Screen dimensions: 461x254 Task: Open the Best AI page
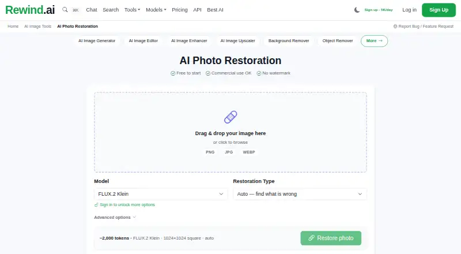pos(215,10)
